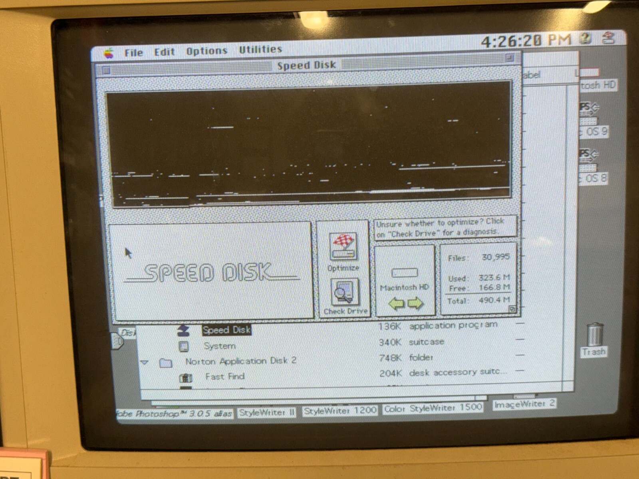Click the '136K' size of Speed Disk
Image resolution: width=639 pixels, height=479 pixels.
(x=389, y=327)
